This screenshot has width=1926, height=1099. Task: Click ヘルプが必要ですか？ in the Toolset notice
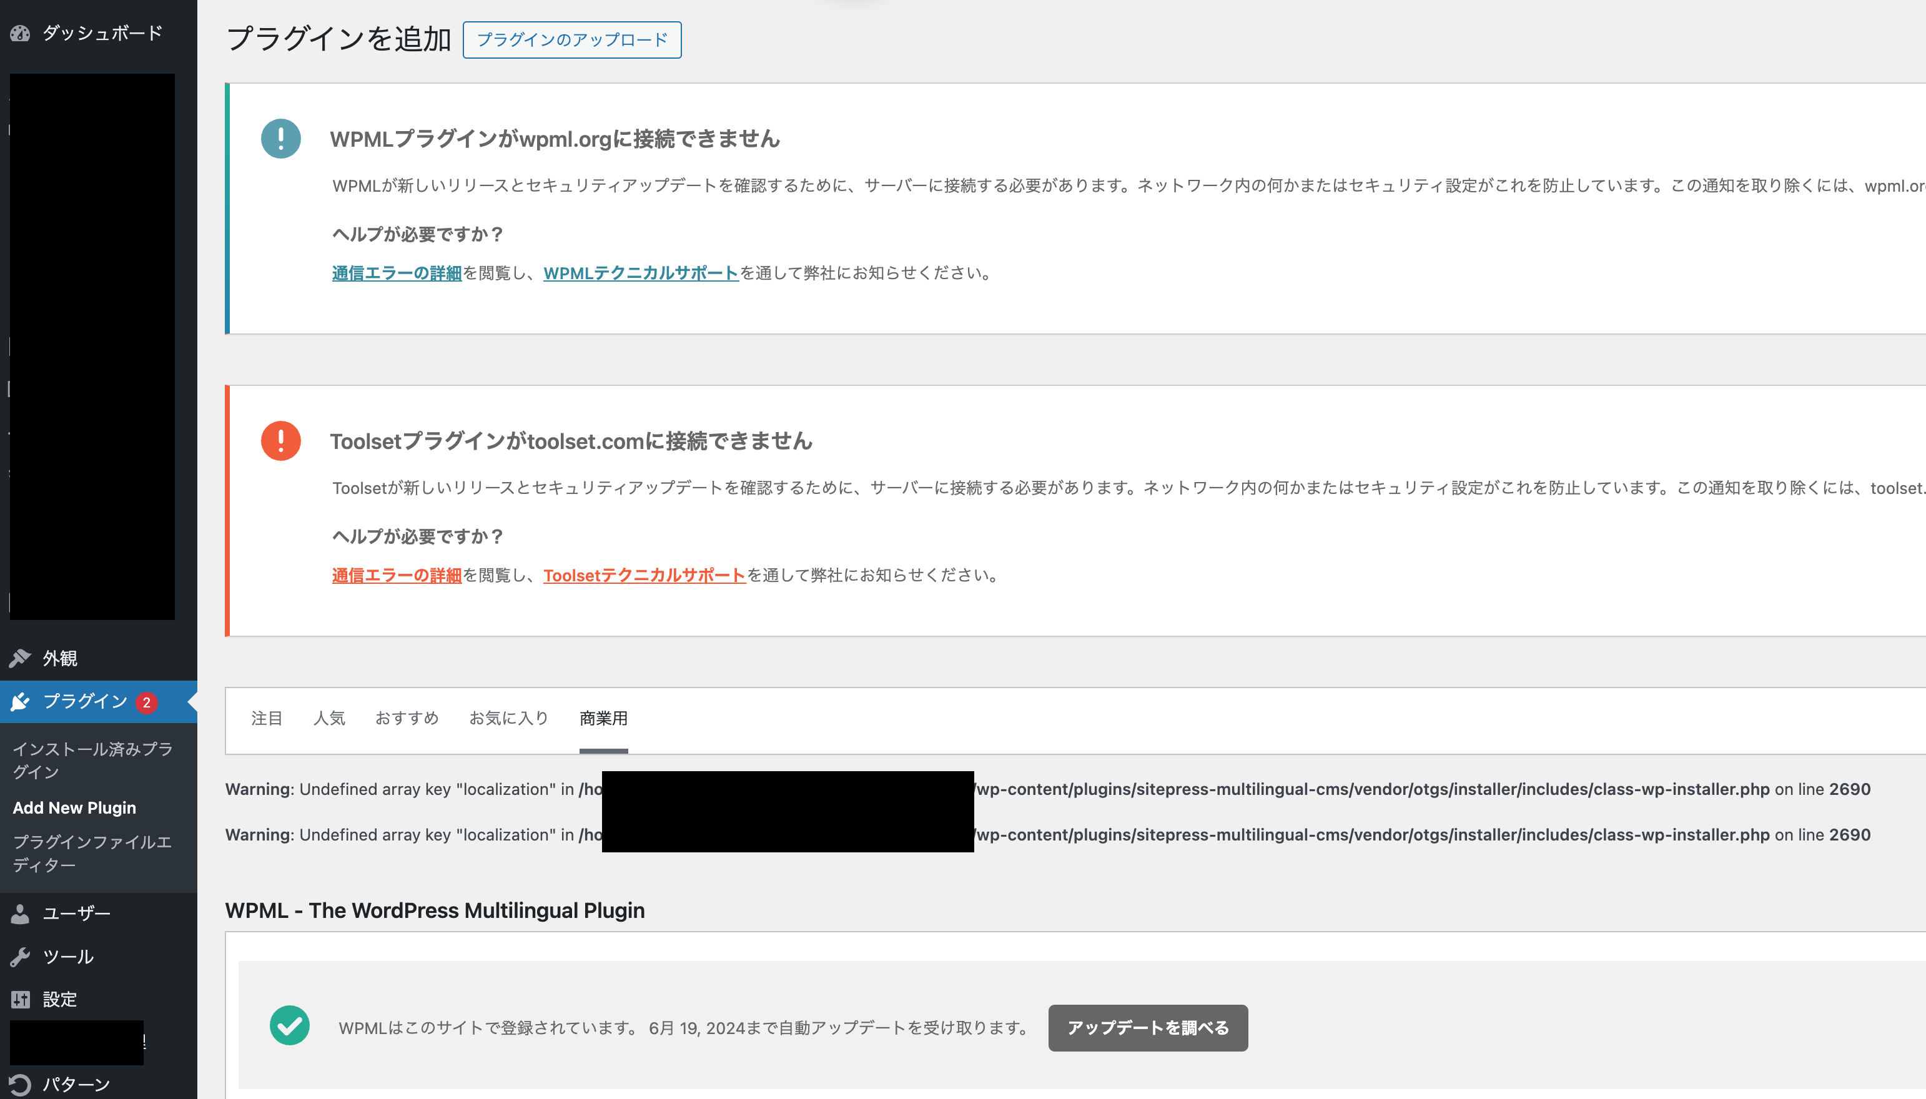click(x=418, y=536)
